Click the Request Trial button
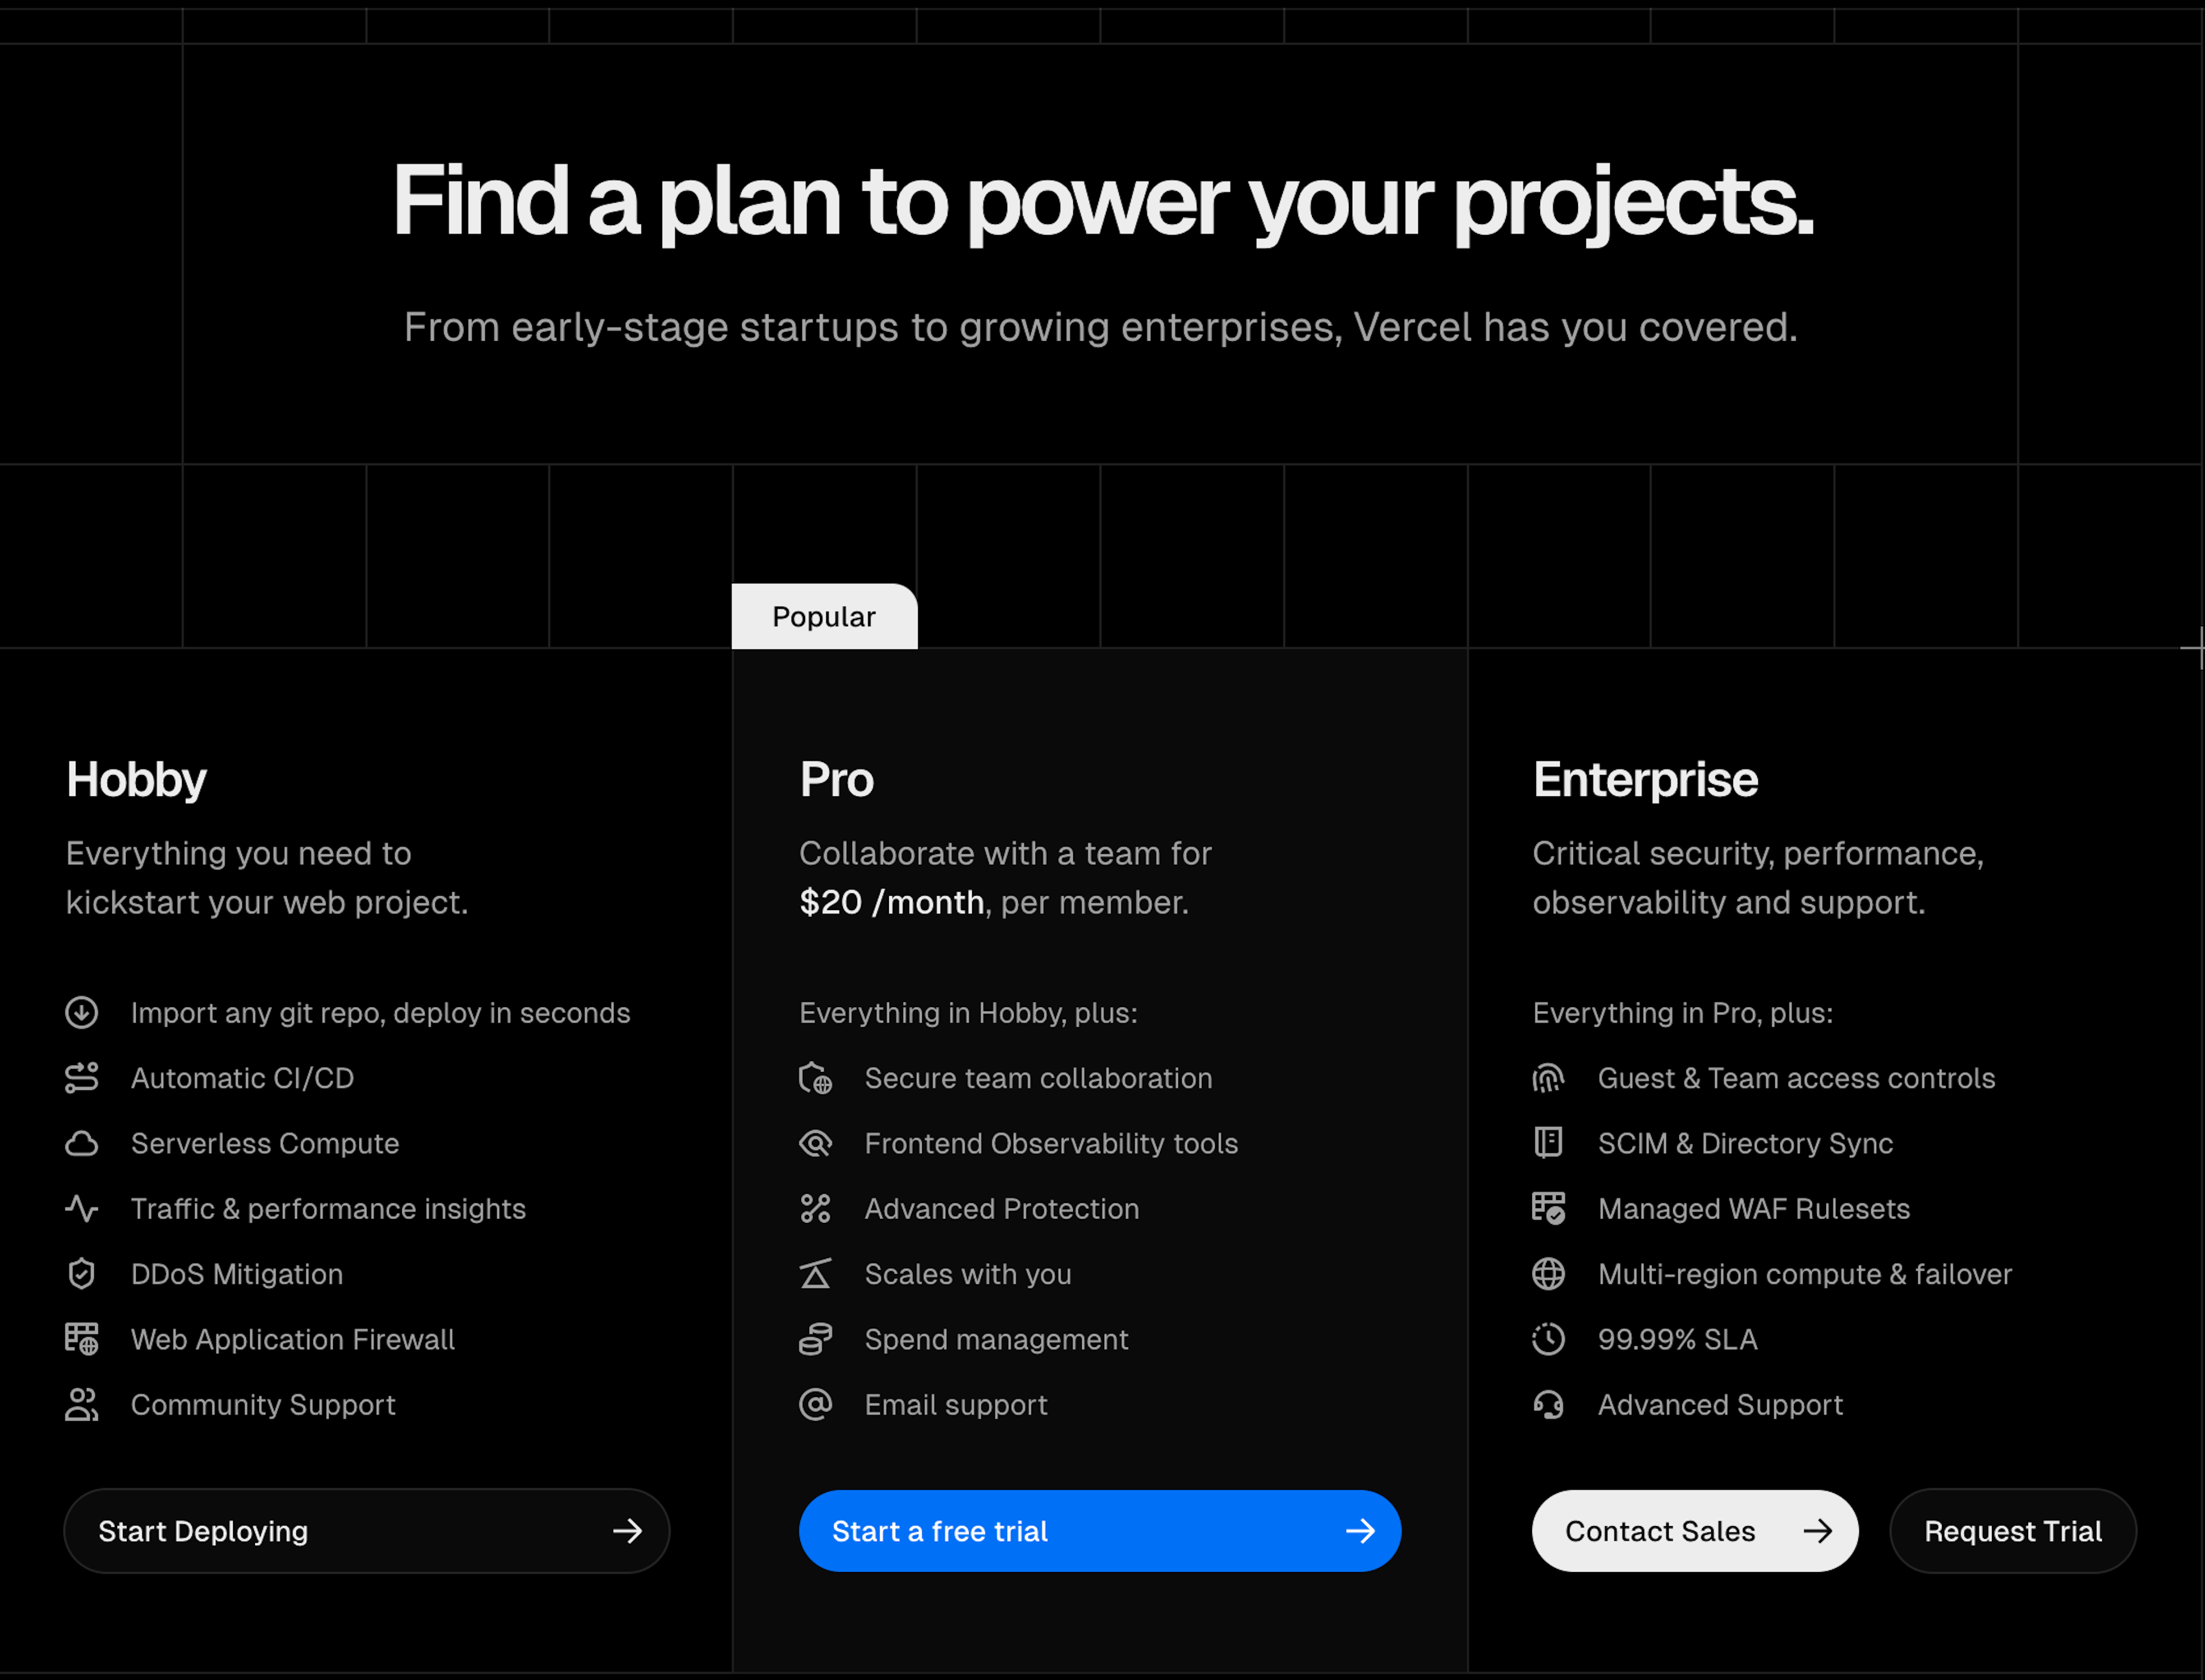 2013,1530
